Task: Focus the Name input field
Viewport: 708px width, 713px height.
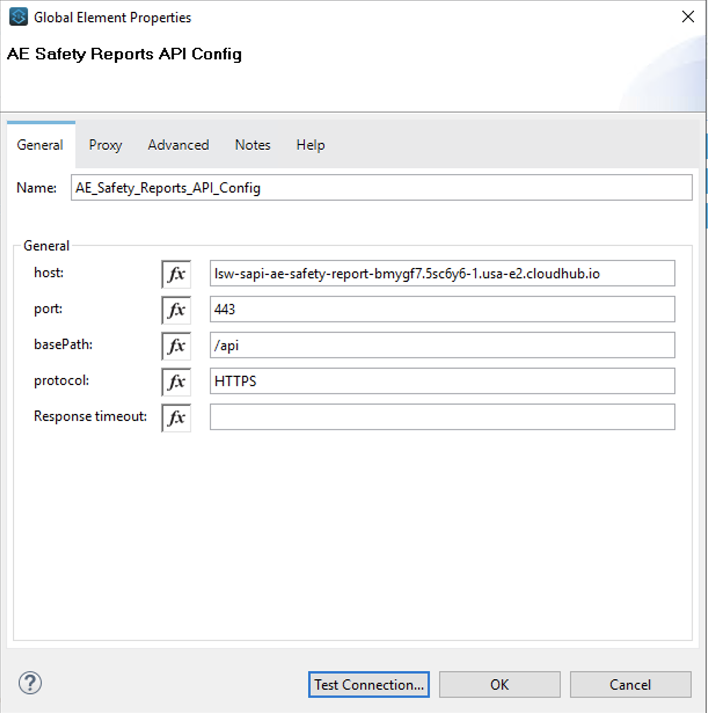Action: [381, 188]
